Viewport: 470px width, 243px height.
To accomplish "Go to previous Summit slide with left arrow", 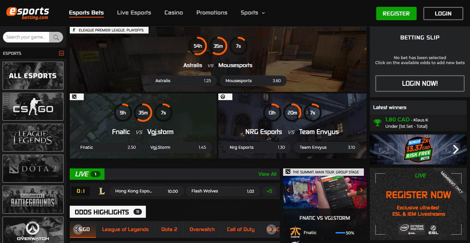I will point(288,190).
